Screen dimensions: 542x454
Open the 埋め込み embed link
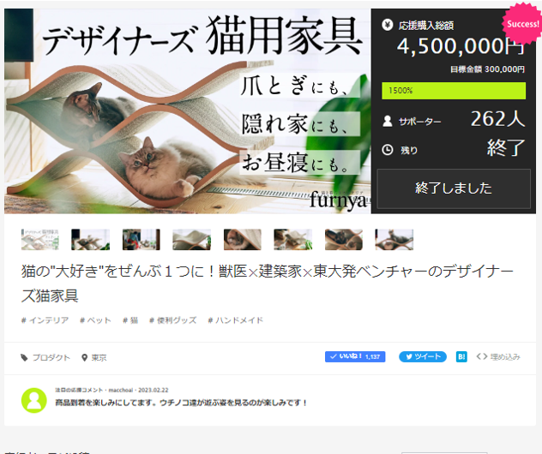[505, 356]
